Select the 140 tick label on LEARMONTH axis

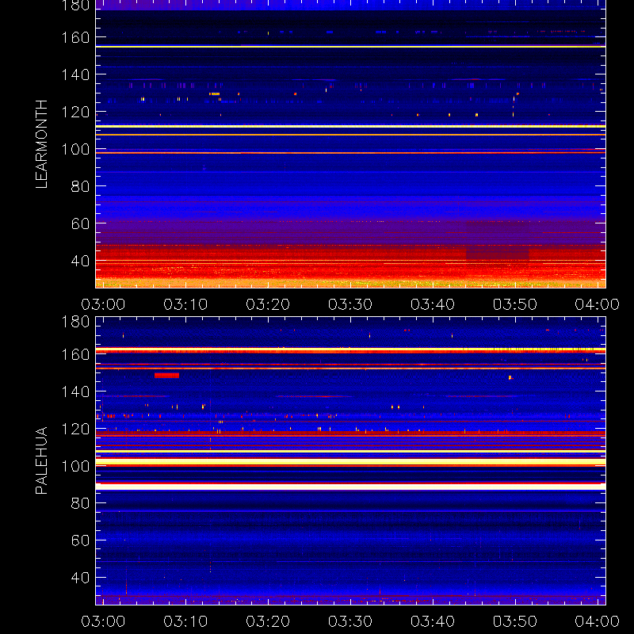pyautogui.click(x=75, y=74)
